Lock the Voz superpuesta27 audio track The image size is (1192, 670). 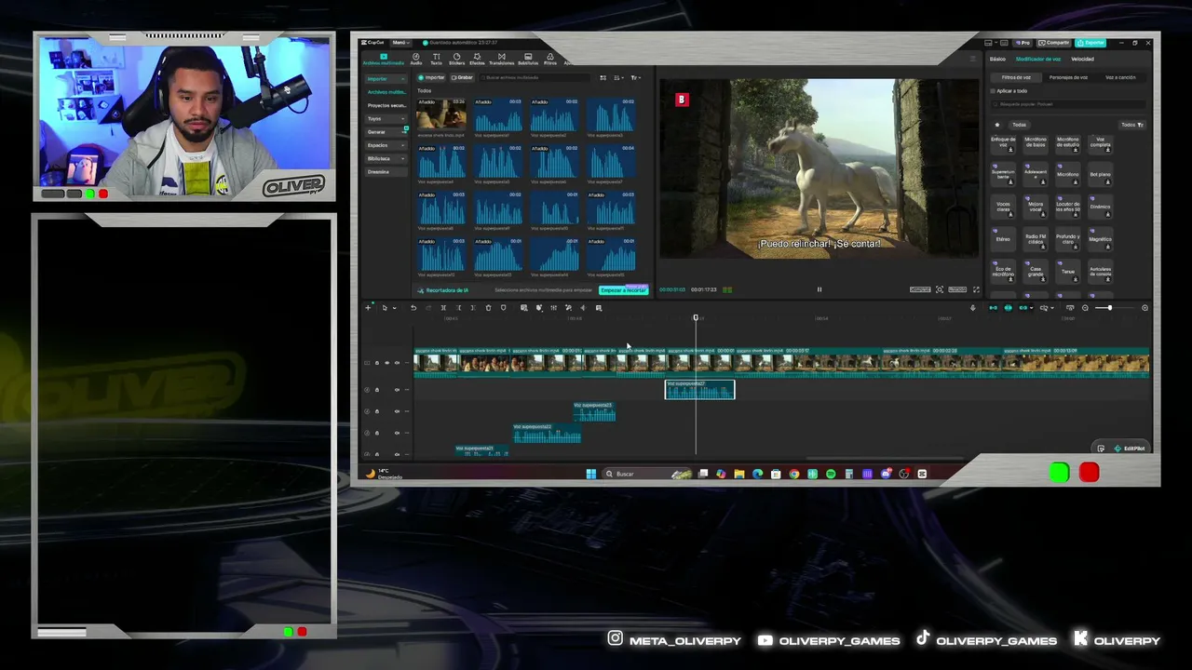[377, 390]
